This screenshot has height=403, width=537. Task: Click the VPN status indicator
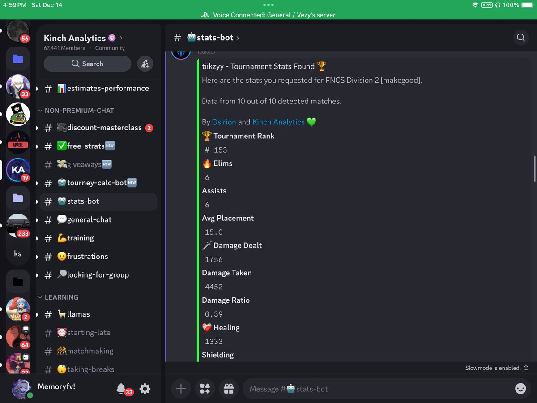486,5
